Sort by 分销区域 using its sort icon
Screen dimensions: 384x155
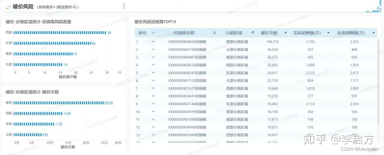(x=253, y=33)
